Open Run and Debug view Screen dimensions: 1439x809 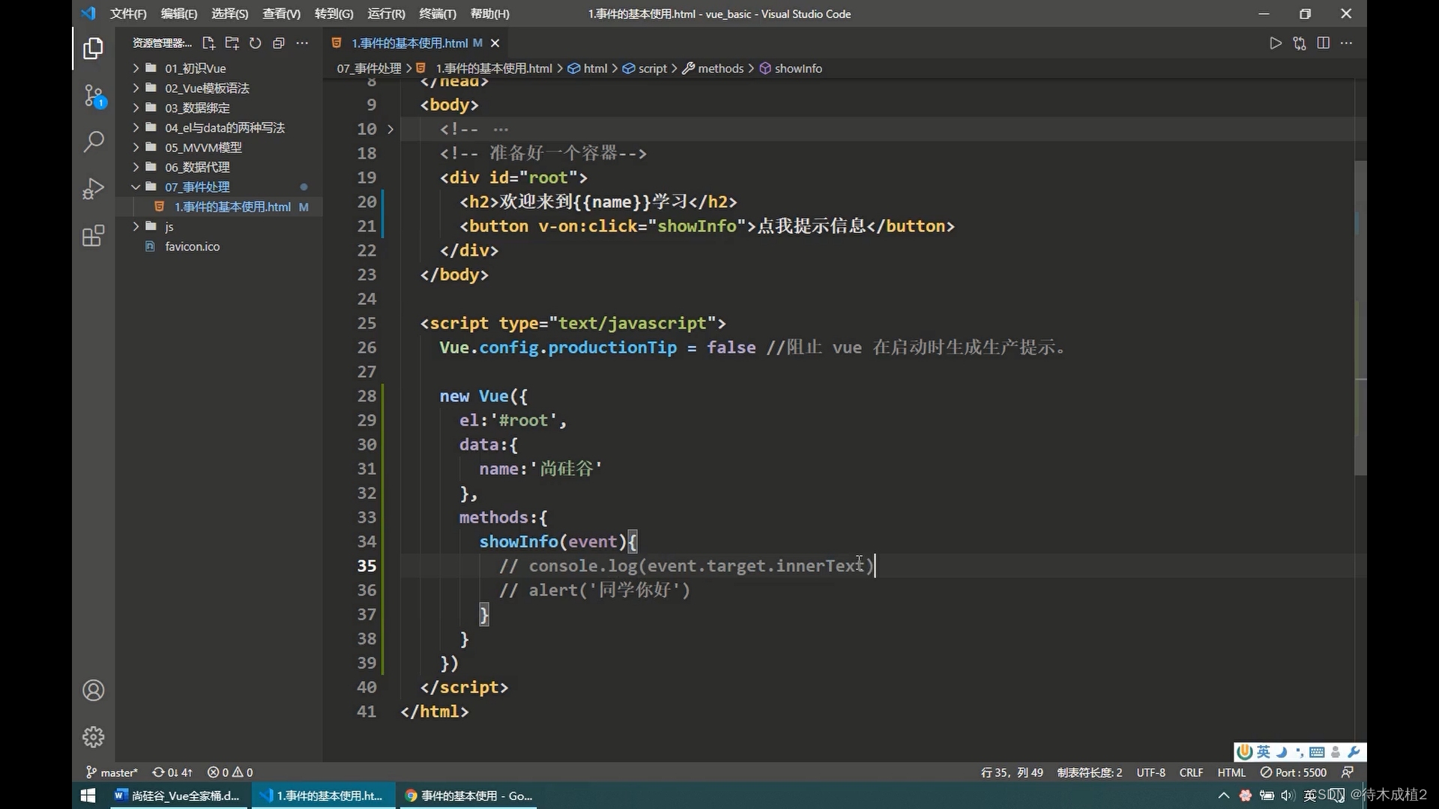[93, 189]
